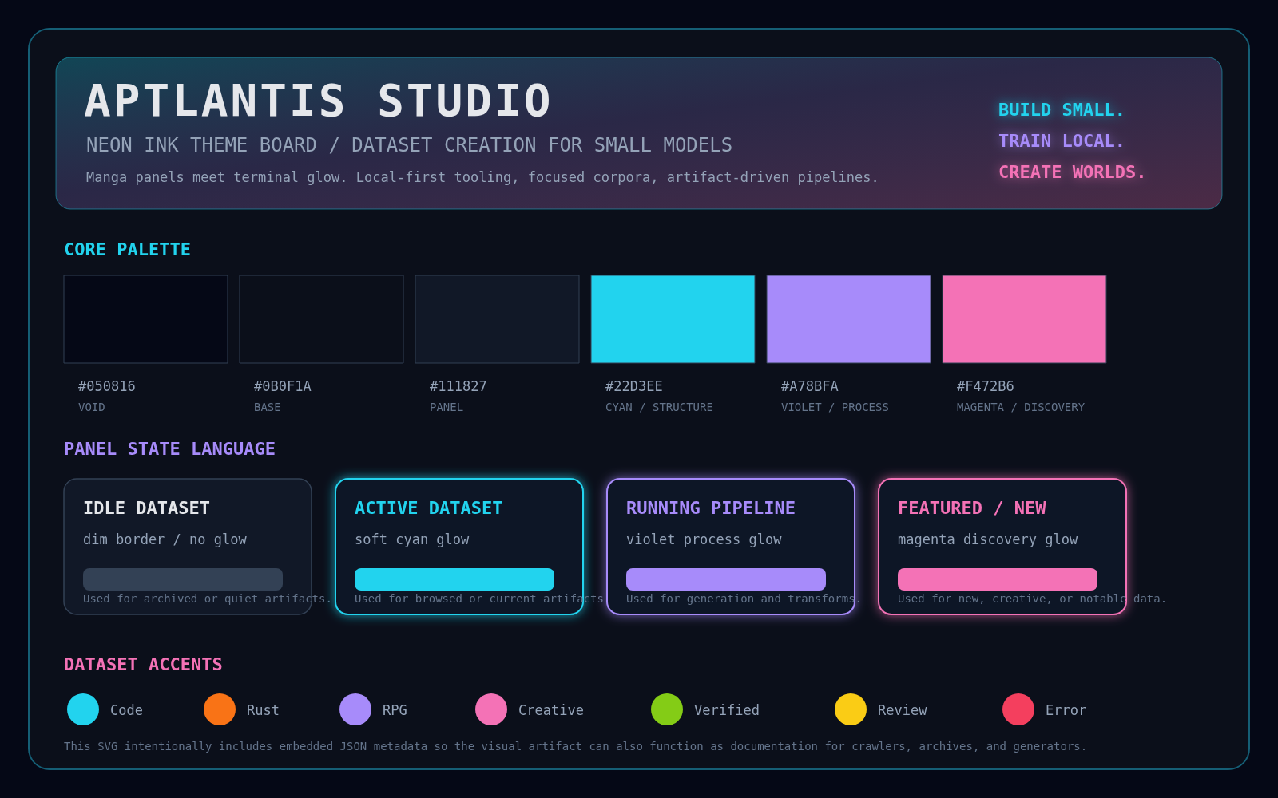The height and width of the screenshot is (798, 1278).
Task: Click the PANEL STATE LANGUAGE heading
Action: point(169,449)
